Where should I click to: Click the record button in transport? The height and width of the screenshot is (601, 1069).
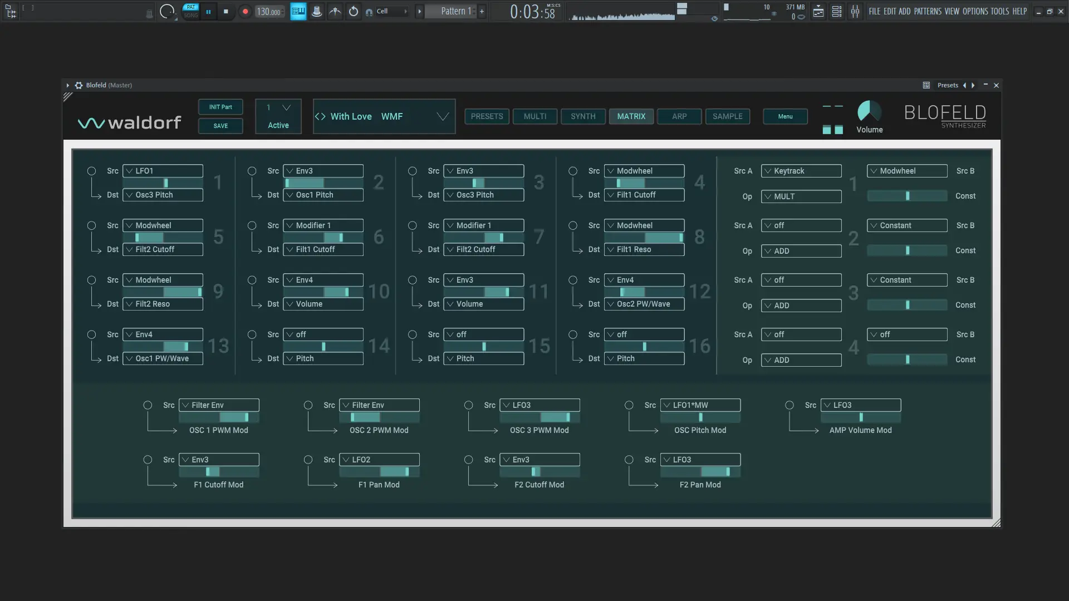245,11
